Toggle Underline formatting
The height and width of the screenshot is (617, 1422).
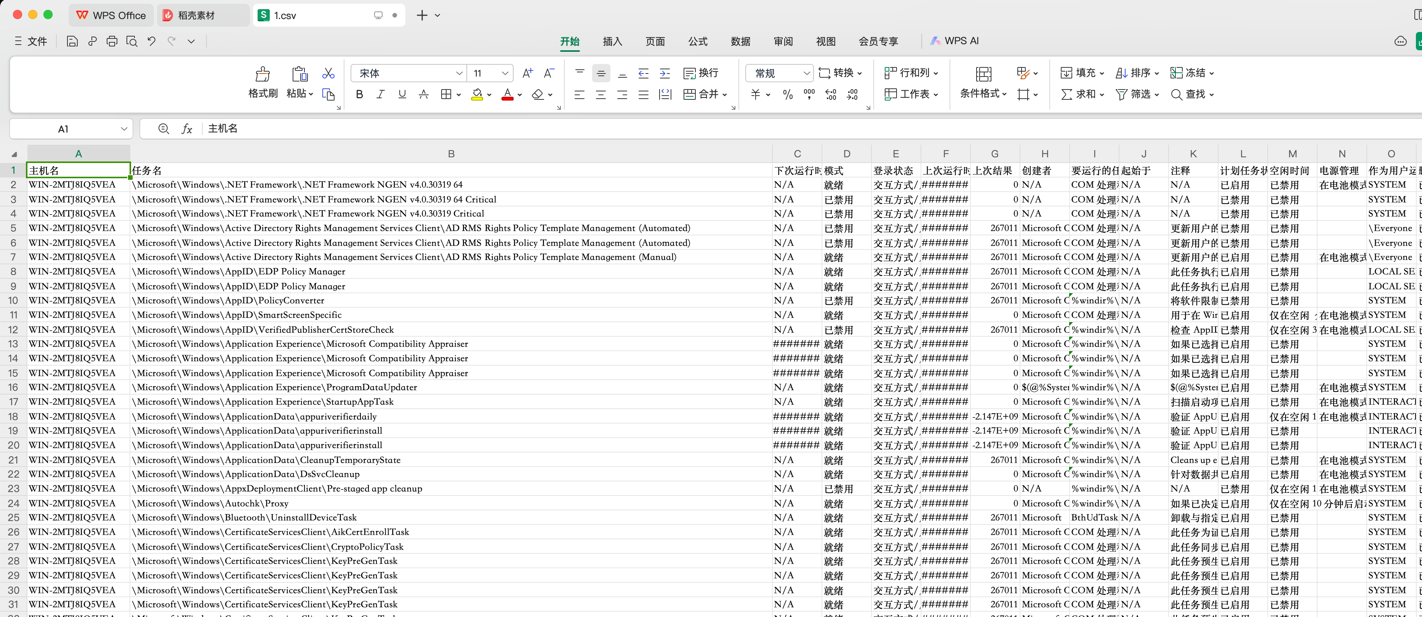click(402, 94)
